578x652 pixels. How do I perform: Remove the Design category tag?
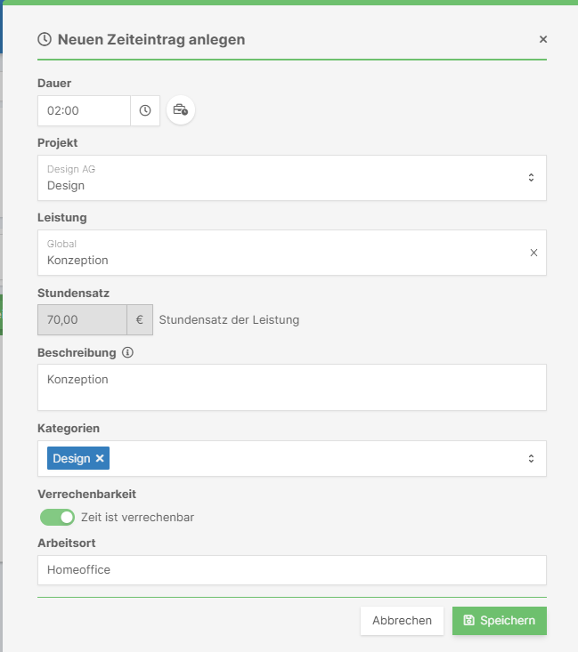[x=100, y=458]
